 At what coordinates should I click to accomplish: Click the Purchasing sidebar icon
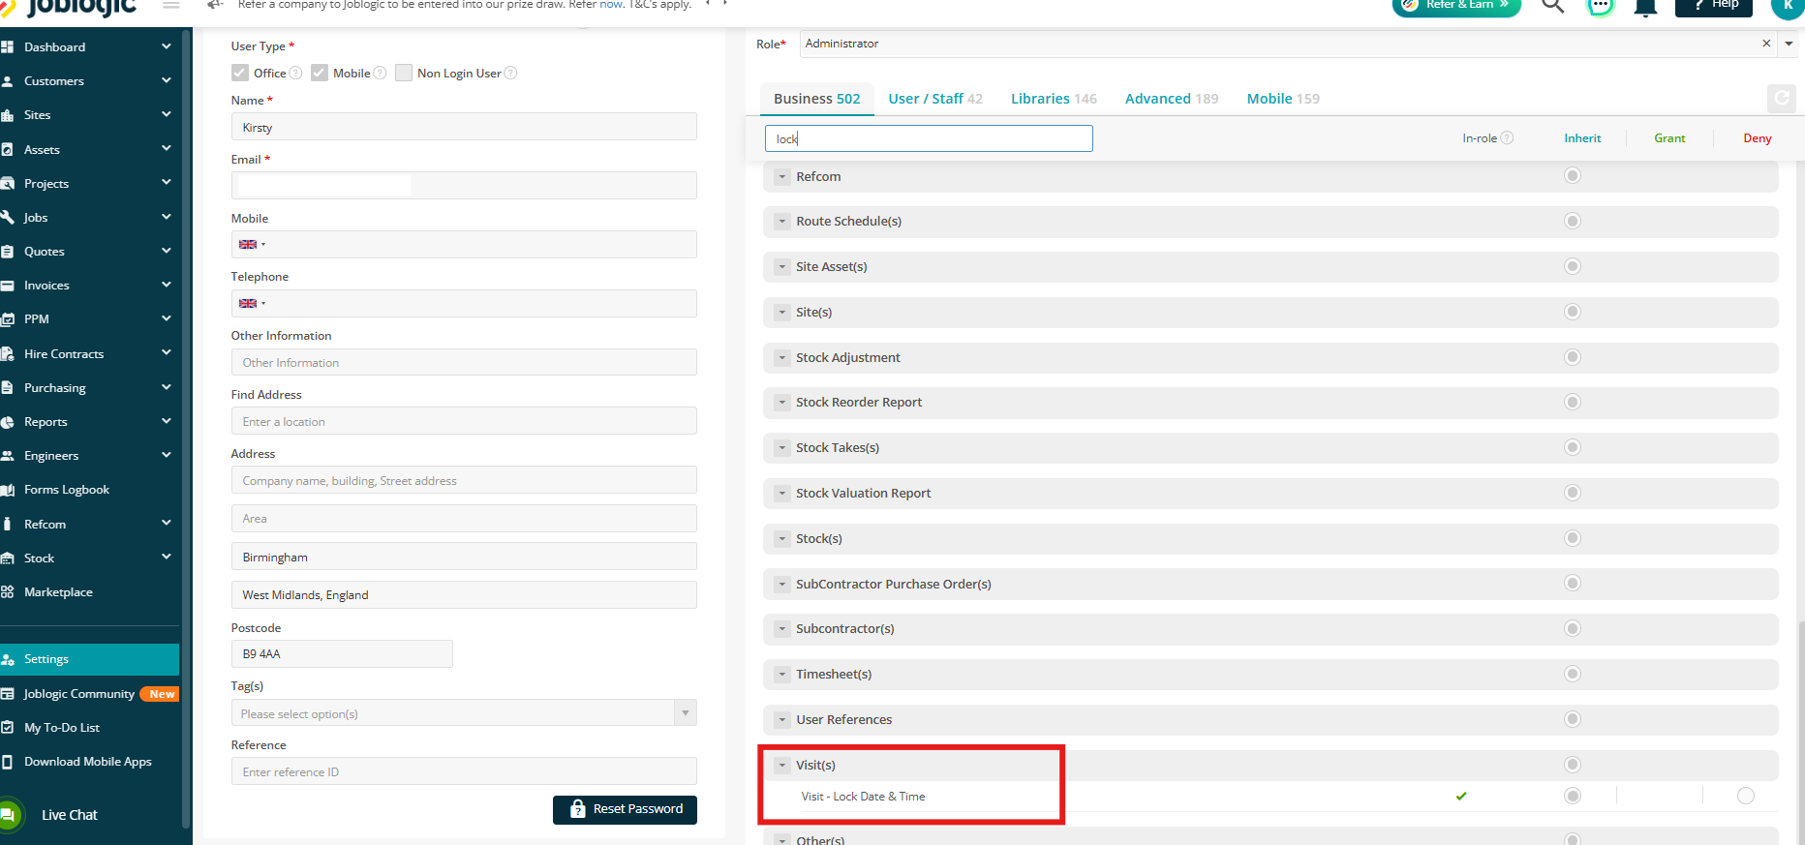(7, 388)
